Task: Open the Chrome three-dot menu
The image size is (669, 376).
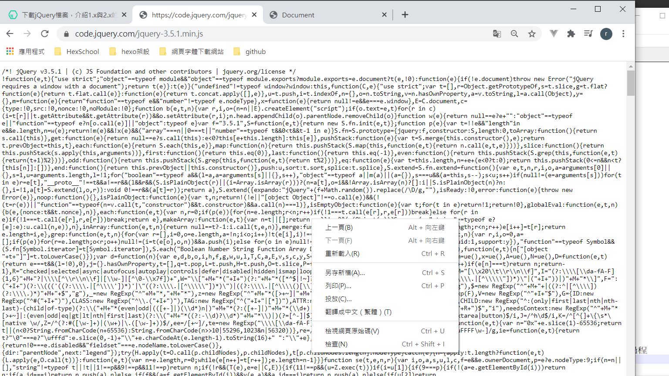Action: (x=623, y=34)
